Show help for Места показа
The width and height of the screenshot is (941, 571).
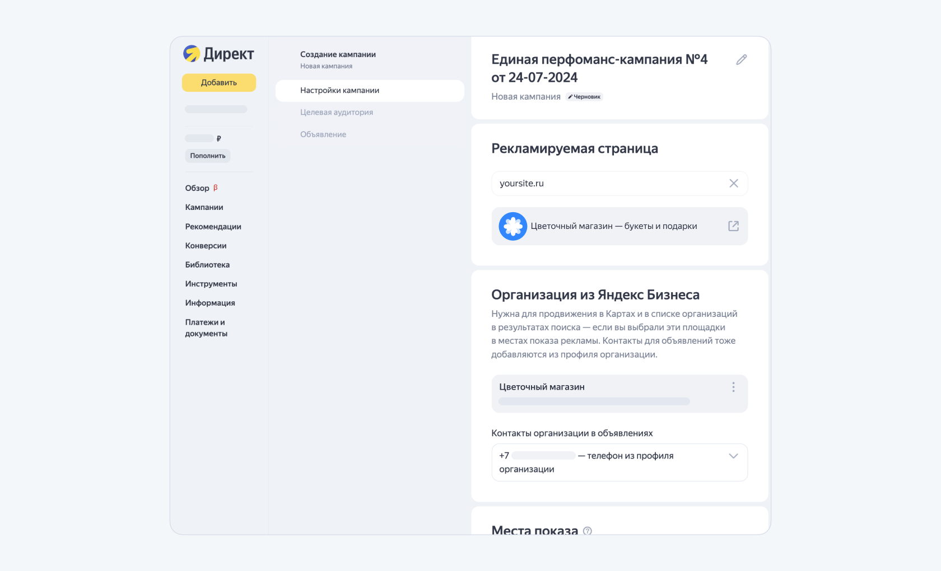(x=588, y=531)
